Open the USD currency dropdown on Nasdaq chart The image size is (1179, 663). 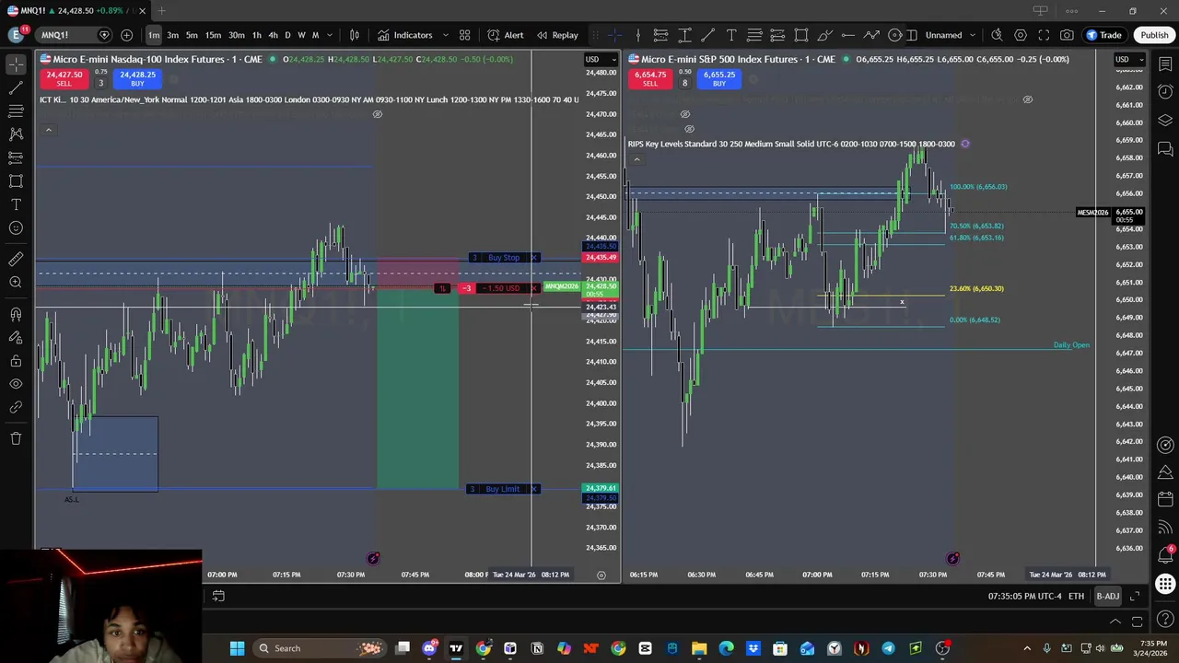[600, 60]
